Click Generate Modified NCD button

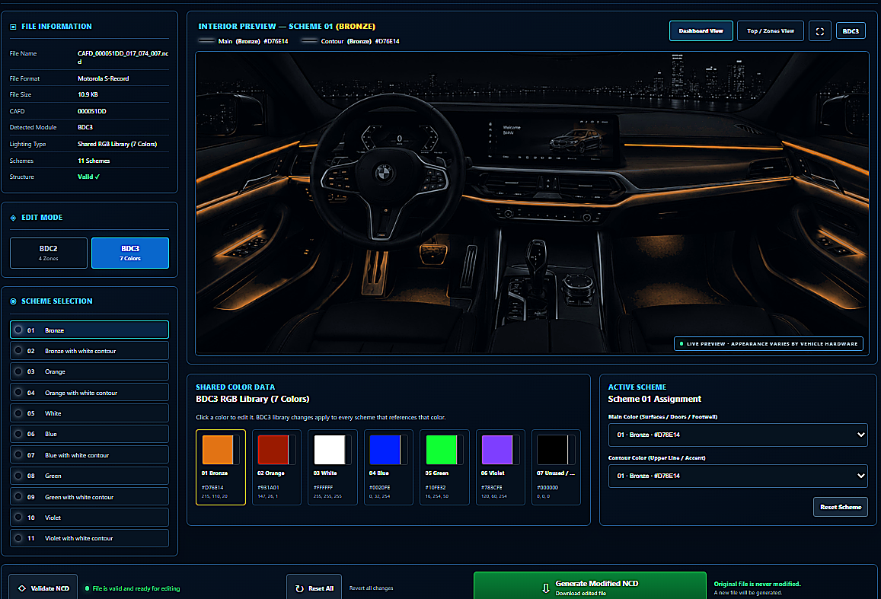(x=590, y=586)
